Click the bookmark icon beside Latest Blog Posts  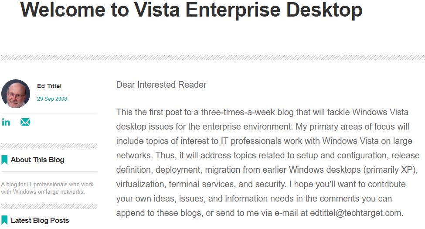tap(4, 220)
